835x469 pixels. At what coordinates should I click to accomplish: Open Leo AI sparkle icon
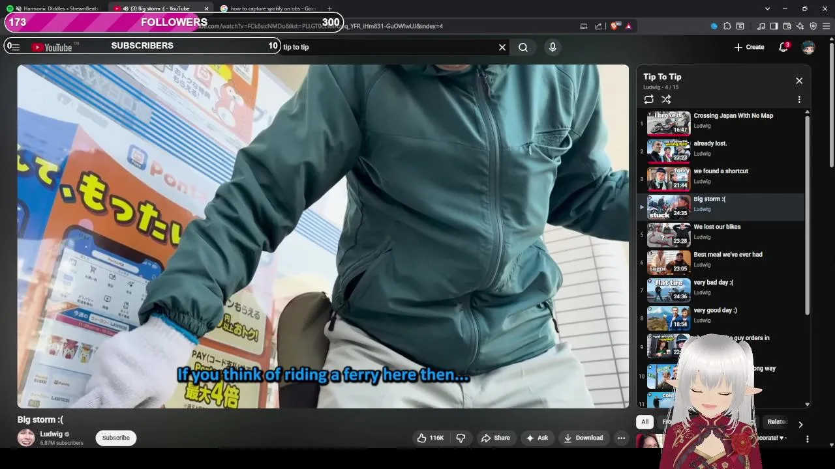[800, 26]
